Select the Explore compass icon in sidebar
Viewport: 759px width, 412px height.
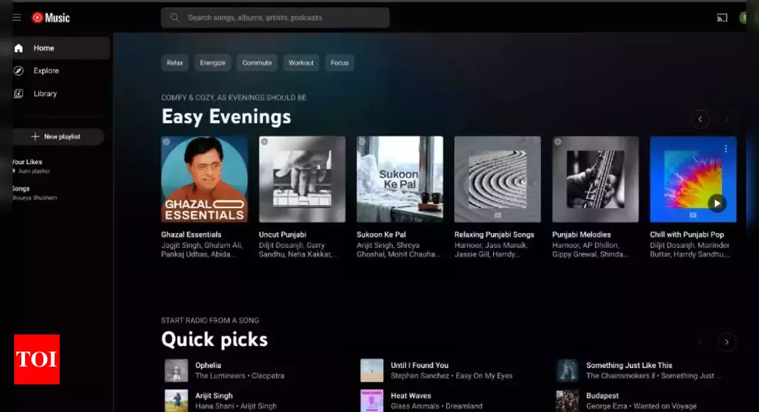pos(18,70)
